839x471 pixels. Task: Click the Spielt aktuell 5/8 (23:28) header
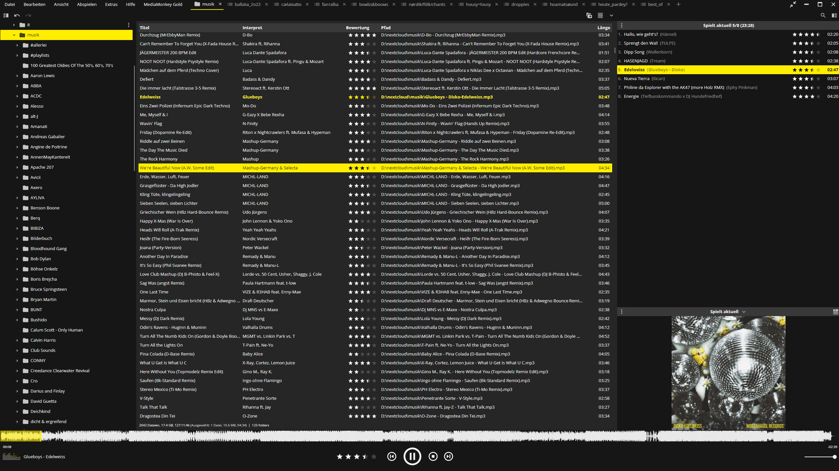point(728,25)
